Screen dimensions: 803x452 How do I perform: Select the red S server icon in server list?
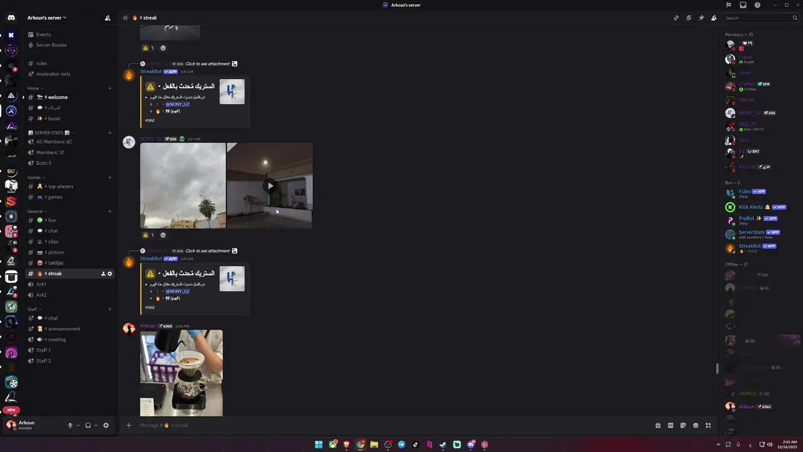click(11, 202)
